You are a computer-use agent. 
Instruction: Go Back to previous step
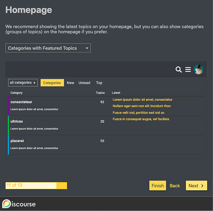(x=175, y=186)
